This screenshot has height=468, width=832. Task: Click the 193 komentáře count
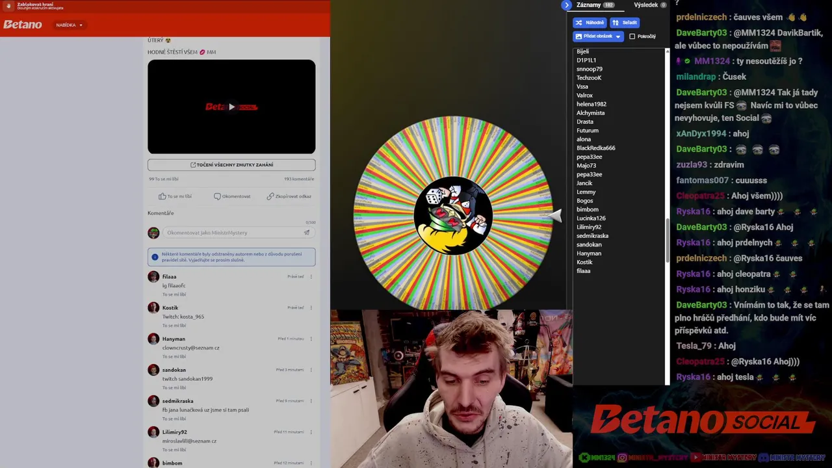pyautogui.click(x=299, y=179)
